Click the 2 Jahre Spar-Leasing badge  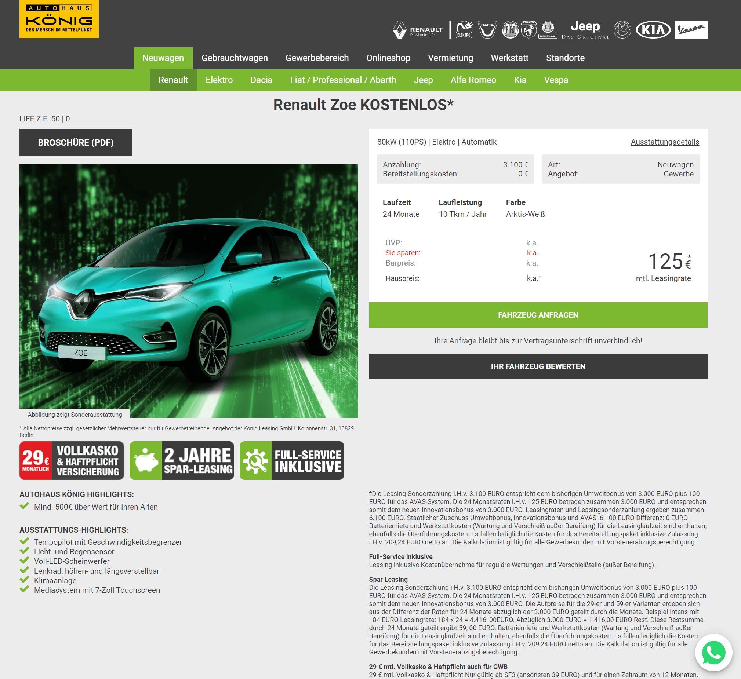click(182, 460)
